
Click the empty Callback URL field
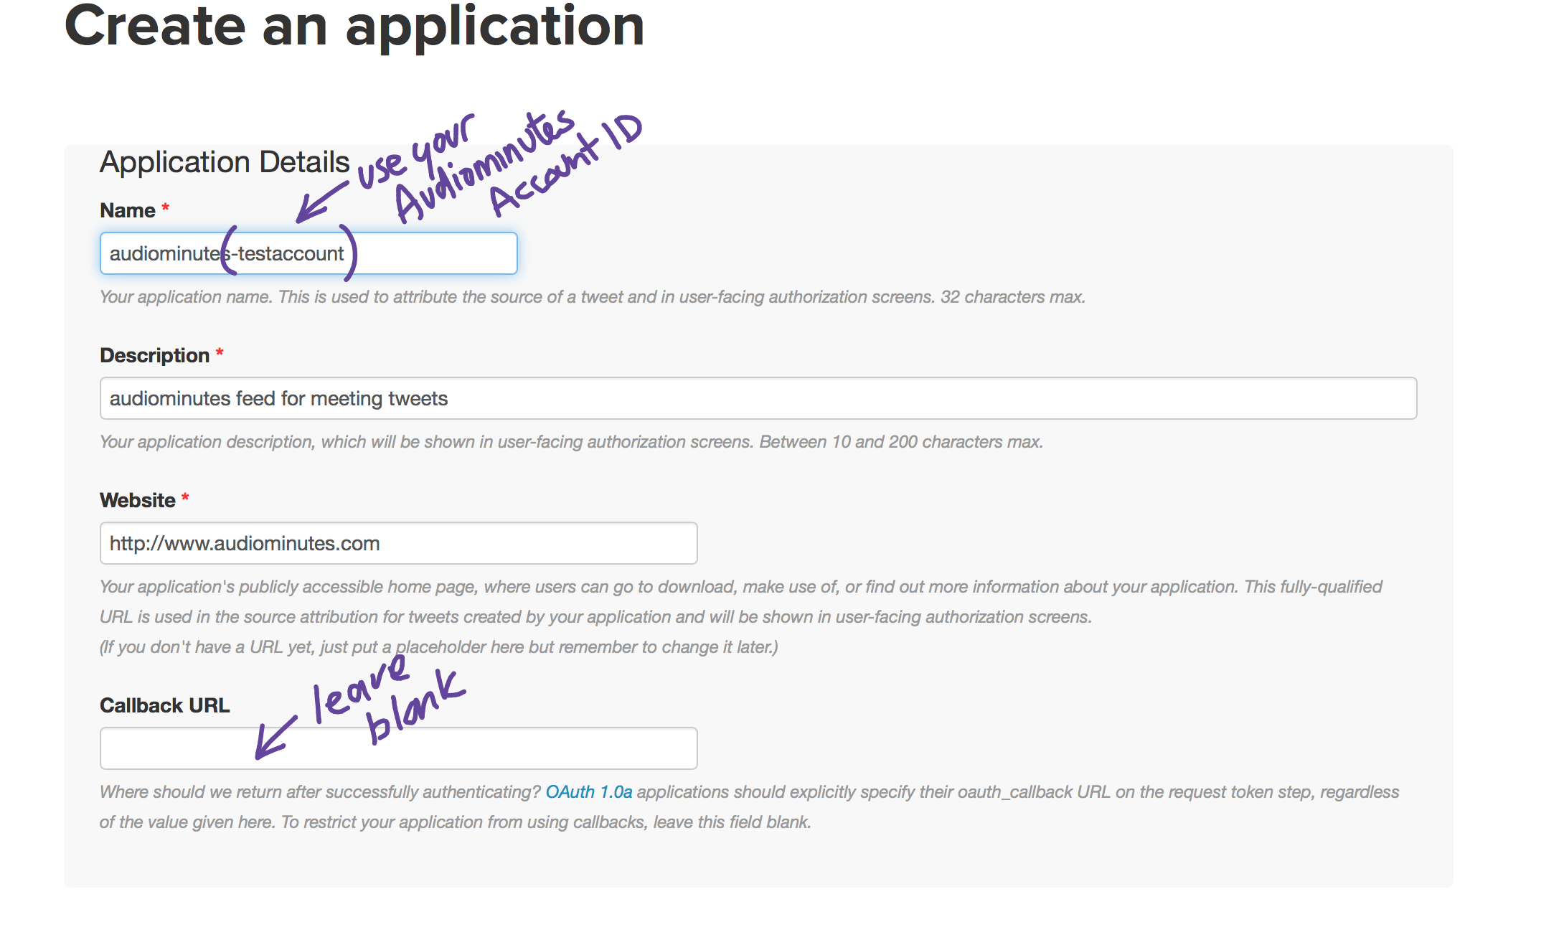click(399, 748)
